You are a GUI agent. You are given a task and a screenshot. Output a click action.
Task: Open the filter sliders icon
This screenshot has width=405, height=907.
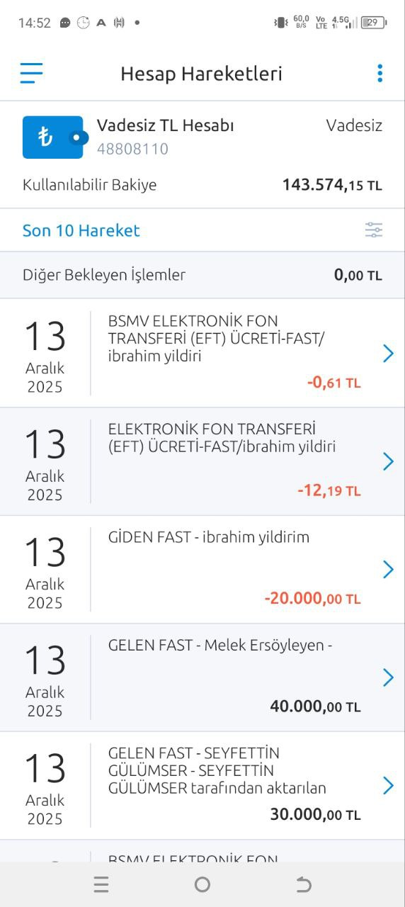coord(374,230)
